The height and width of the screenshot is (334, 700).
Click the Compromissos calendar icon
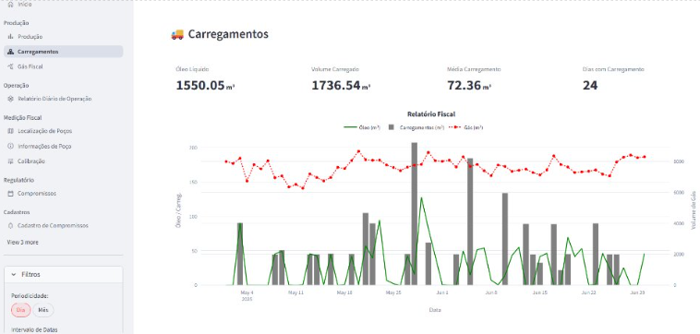pos(11,194)
